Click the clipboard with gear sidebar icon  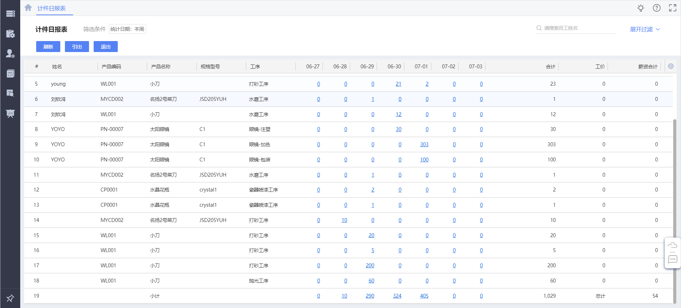pyautogui.click(x=10, y=34)
